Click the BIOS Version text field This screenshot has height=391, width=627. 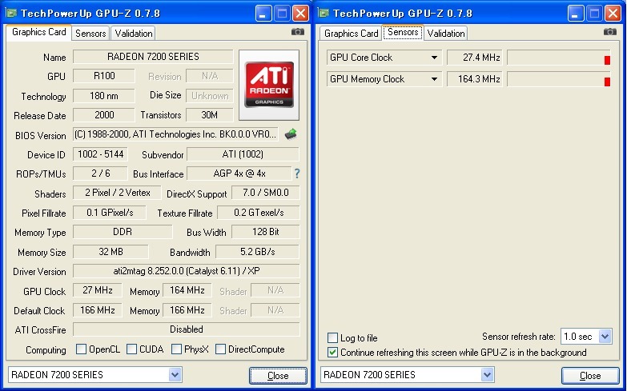[175, 134]
